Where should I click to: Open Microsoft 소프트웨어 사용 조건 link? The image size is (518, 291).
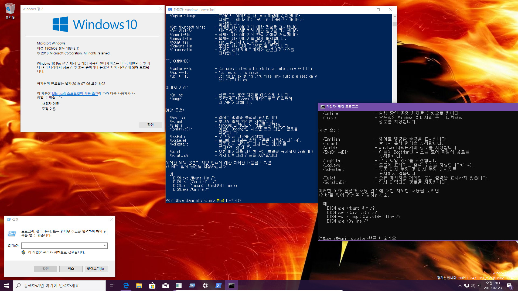tap(75, 93)
